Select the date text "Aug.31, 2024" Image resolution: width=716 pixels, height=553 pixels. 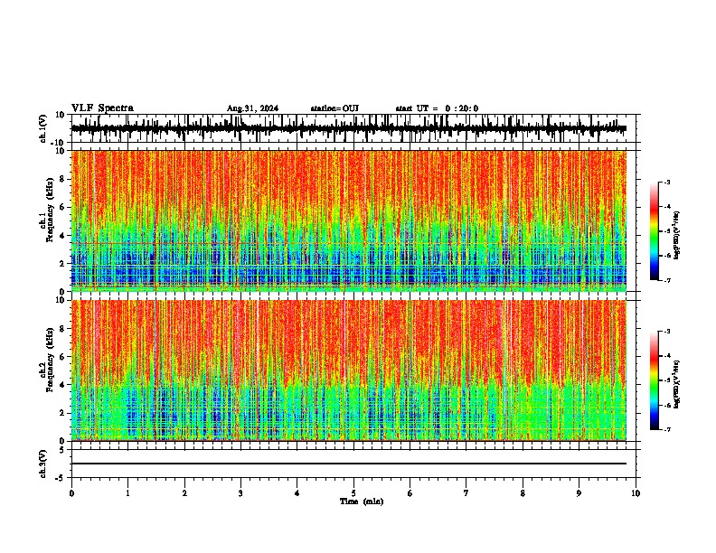coord(252,108)
